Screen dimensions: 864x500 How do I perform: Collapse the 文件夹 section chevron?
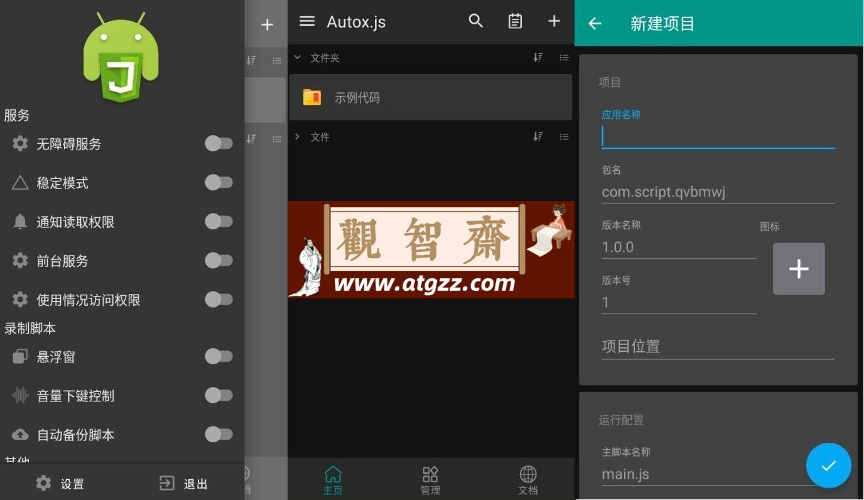coord(298,58)
